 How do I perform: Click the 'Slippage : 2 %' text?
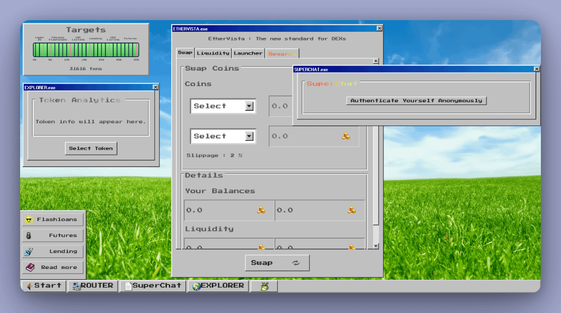pyautogui.click(x=215, y=155)
